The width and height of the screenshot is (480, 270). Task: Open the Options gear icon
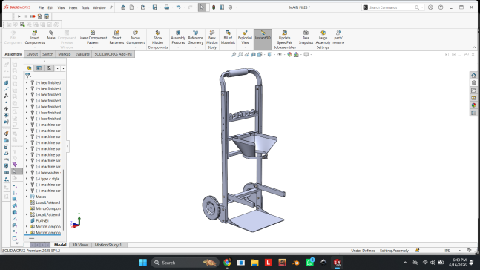[231, 7]
